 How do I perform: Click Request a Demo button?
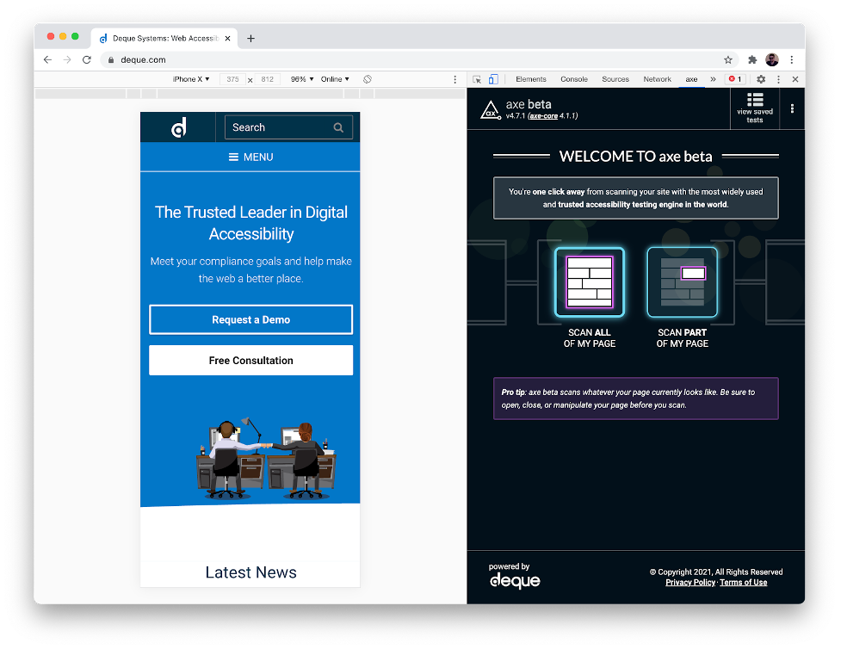[x=250, y=319]
